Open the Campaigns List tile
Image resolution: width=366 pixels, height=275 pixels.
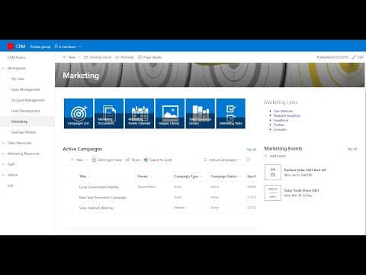(79, 113)
